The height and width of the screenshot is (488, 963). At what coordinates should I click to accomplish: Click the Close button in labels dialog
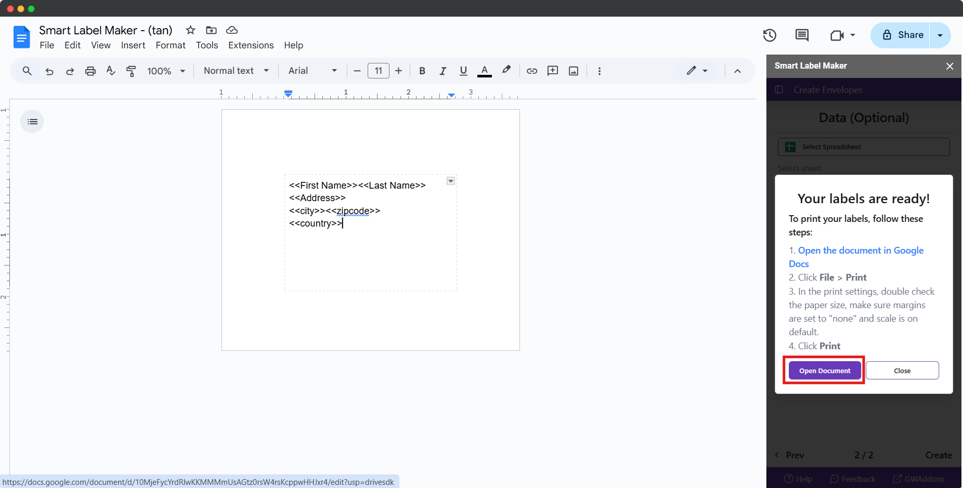(902, 371)
